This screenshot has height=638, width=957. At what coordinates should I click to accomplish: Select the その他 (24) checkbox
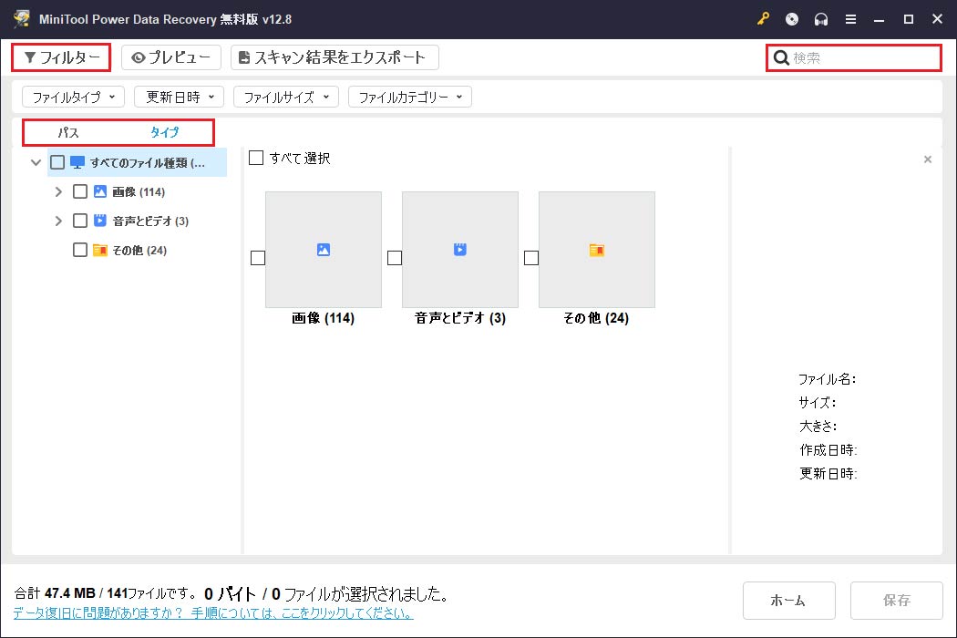click(x=80, y=249)
